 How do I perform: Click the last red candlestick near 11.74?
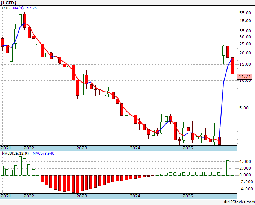[x=232, y=66]
